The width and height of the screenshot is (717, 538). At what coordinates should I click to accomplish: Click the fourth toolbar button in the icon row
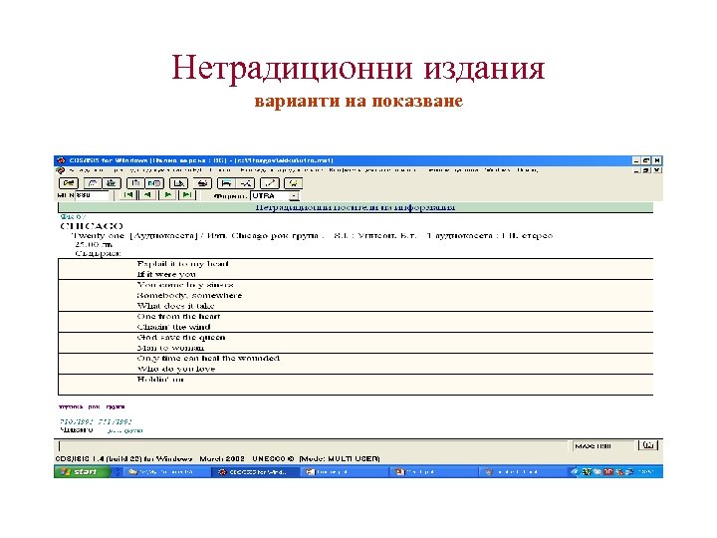135,183
